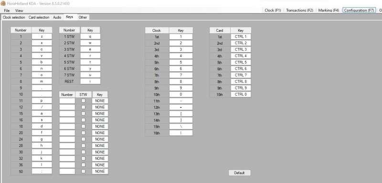The height and width of the screenshot is (183, 382).
Task: Select the Keys tab
Action: tap(70, 17)
